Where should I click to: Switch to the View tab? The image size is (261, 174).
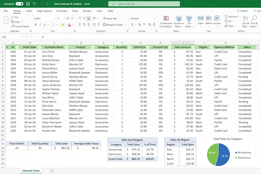[99, 11]
